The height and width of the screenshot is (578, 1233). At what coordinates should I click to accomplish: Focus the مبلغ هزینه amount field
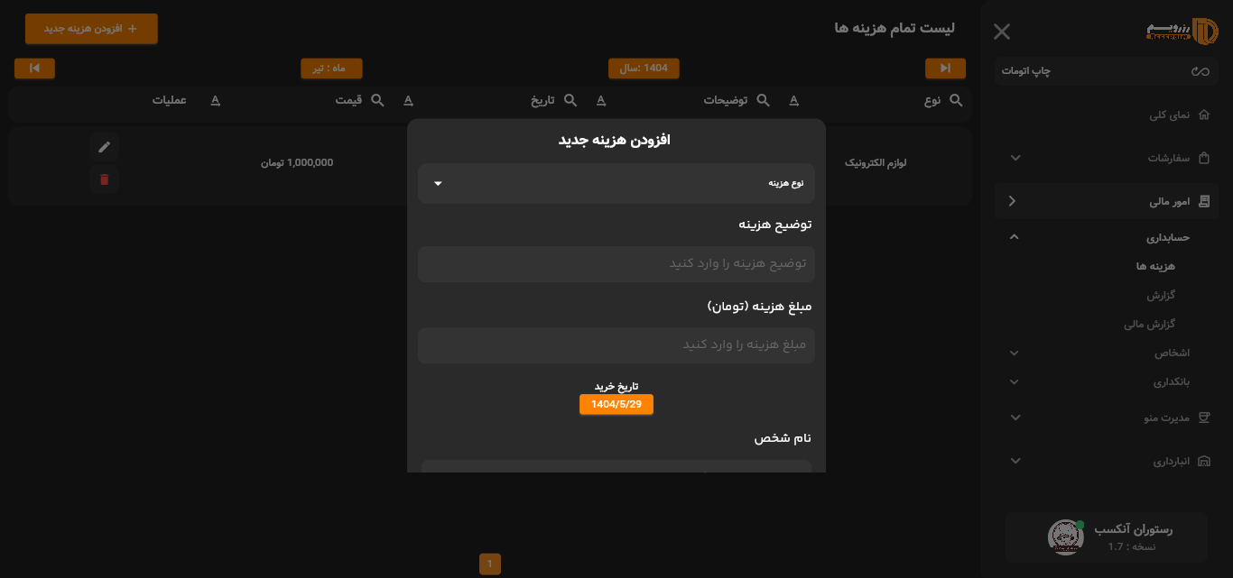pyautogui.click(x=616, y=345)
